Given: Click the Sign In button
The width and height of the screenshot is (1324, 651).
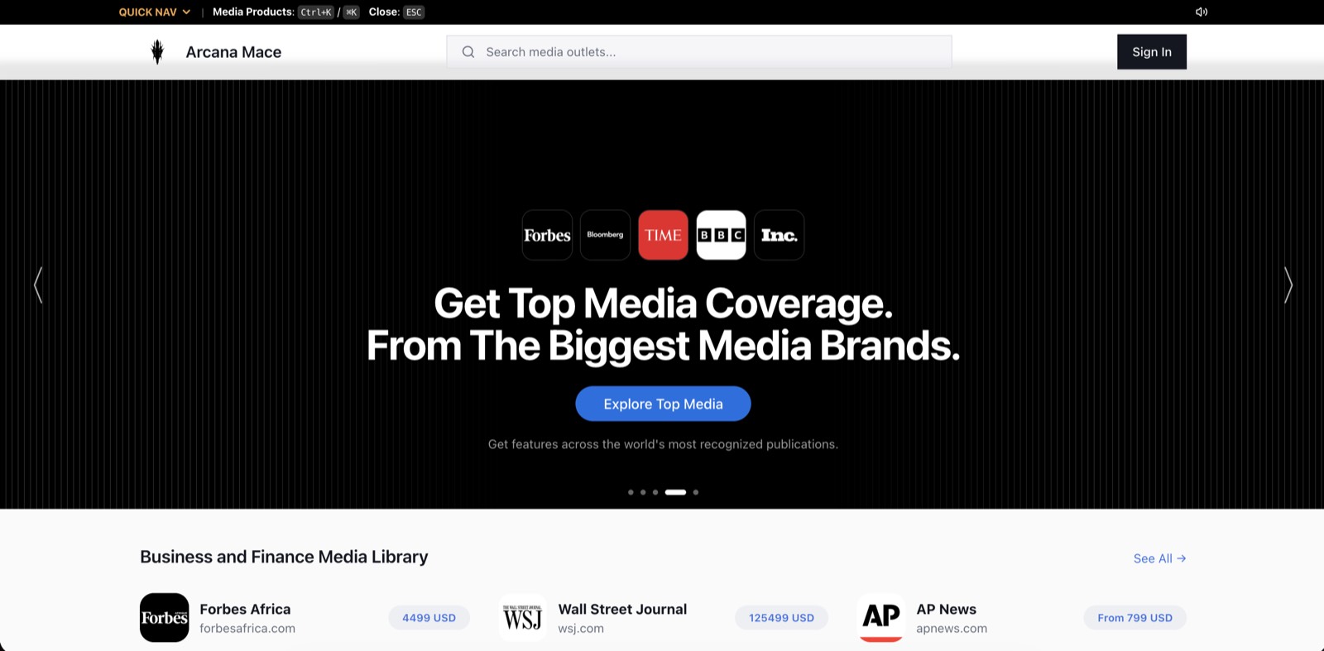Looking at the screenshot, I should pos(1151,51).
